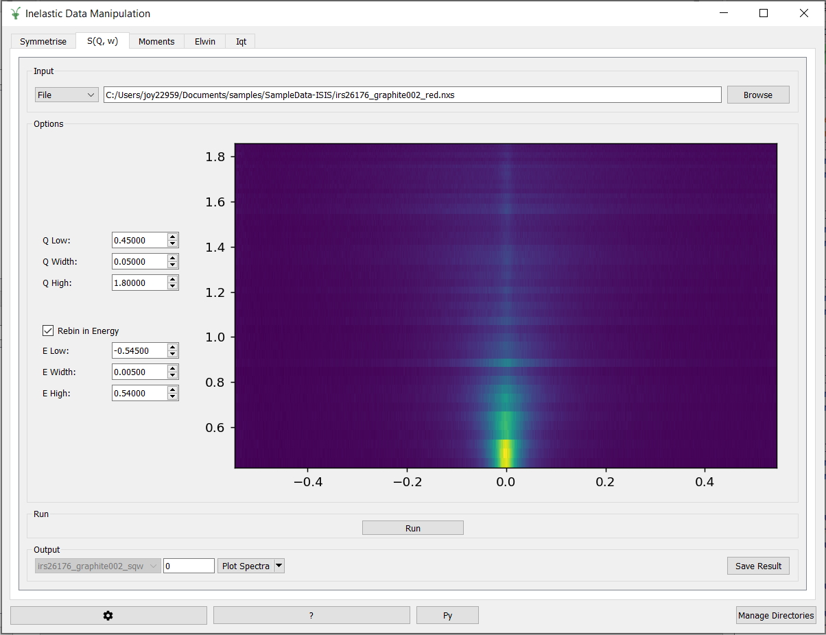Open the Moments tab

point(156,42)
